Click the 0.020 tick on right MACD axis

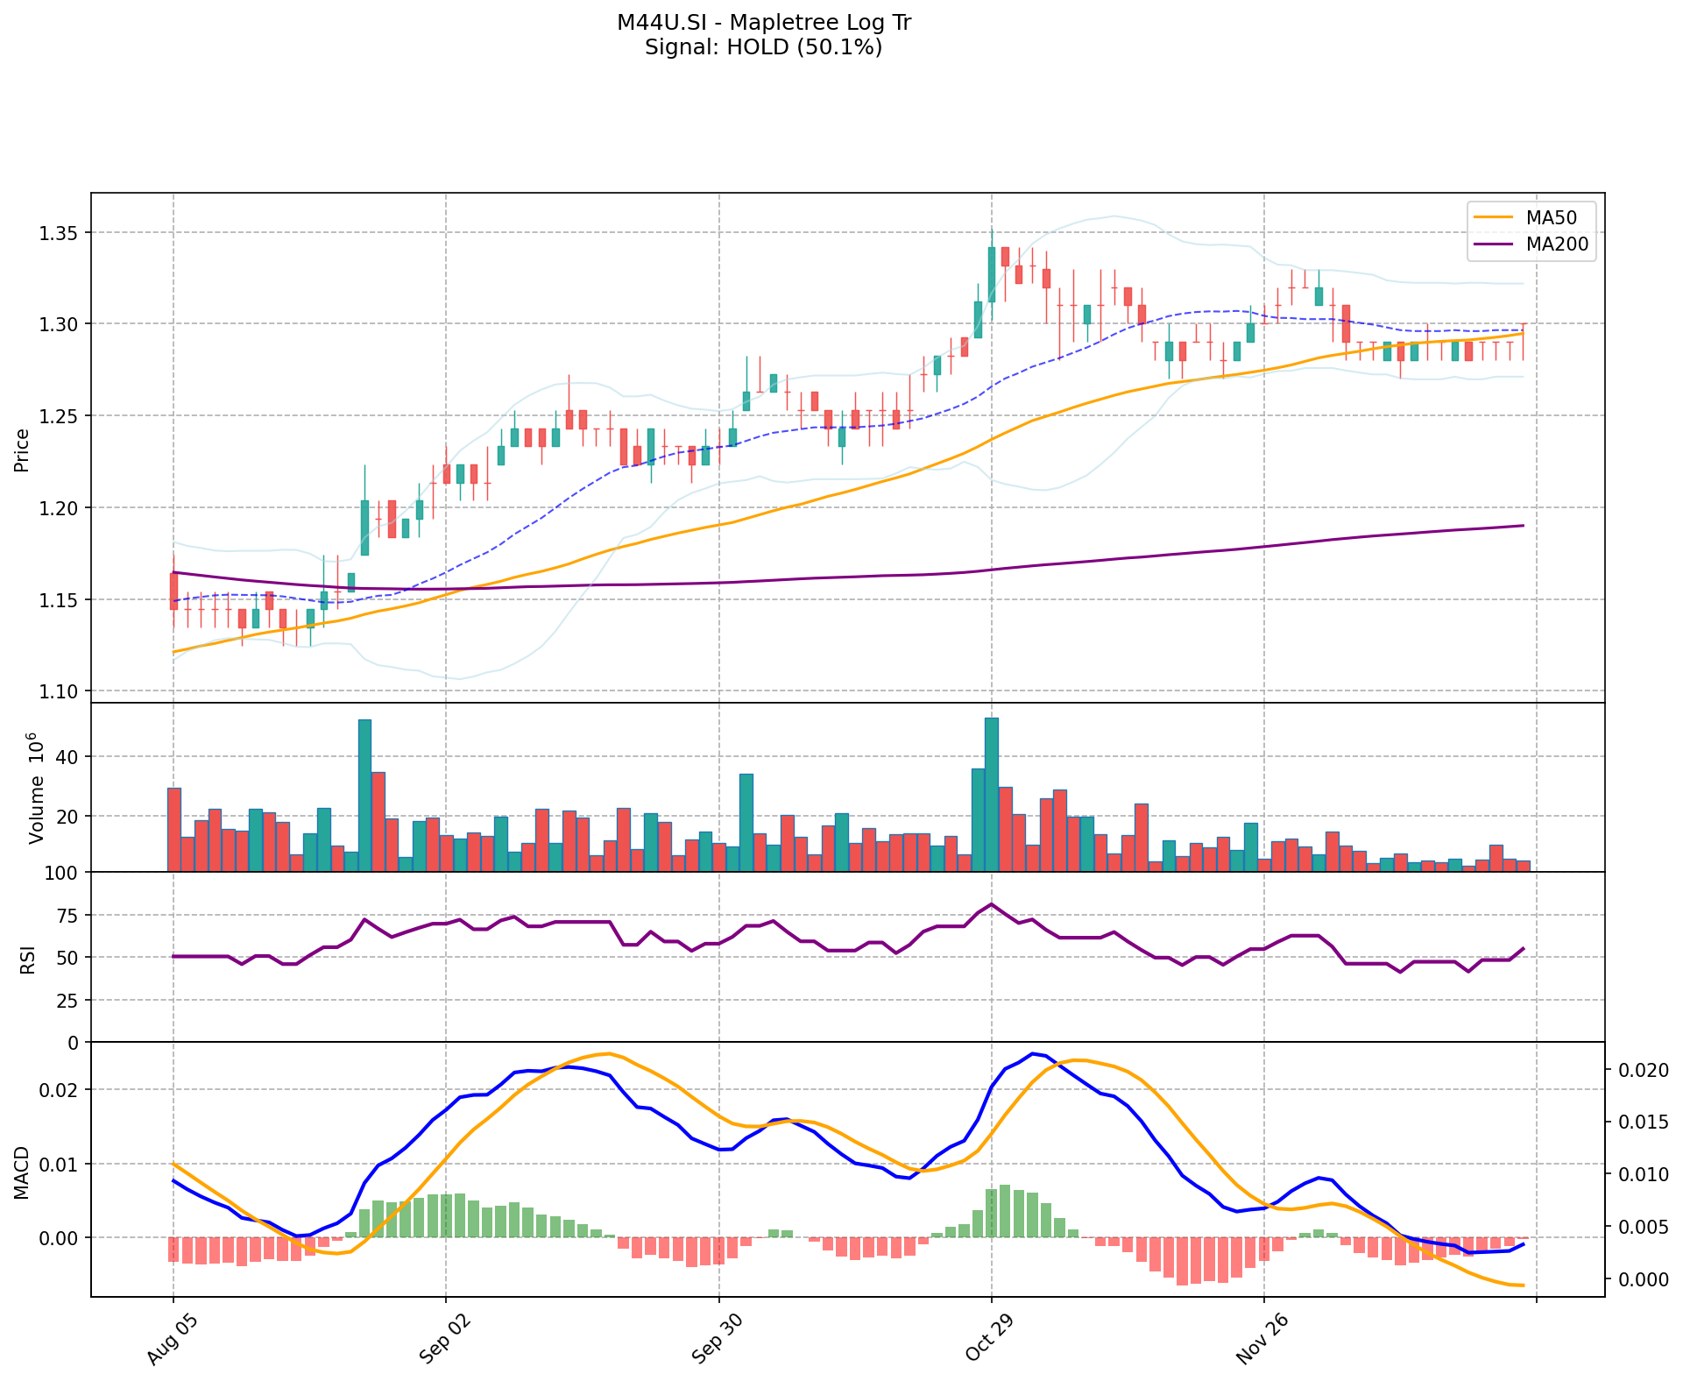point(1644,1070)
